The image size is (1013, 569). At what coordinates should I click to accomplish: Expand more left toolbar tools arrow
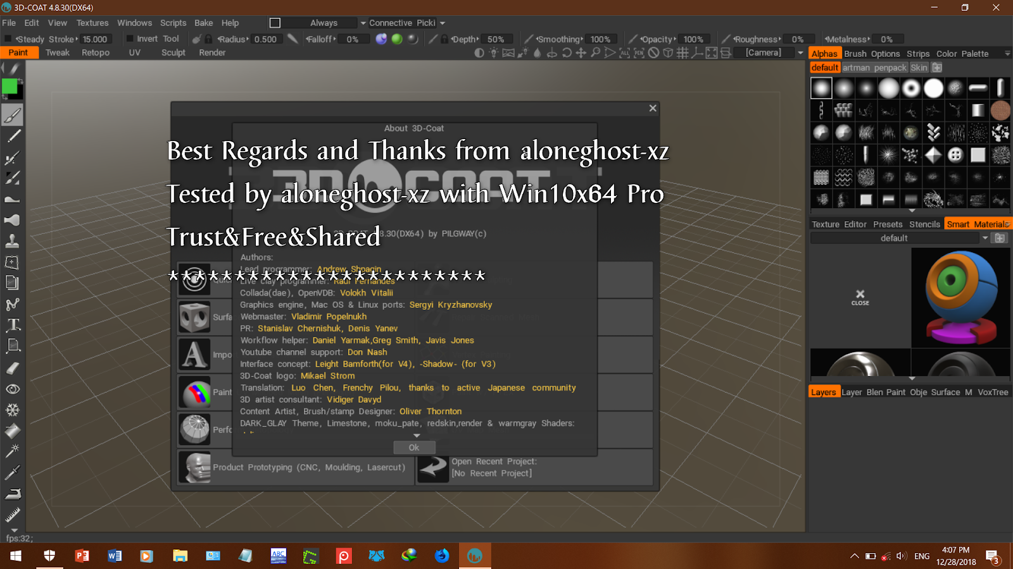click(x=13, y=530)
